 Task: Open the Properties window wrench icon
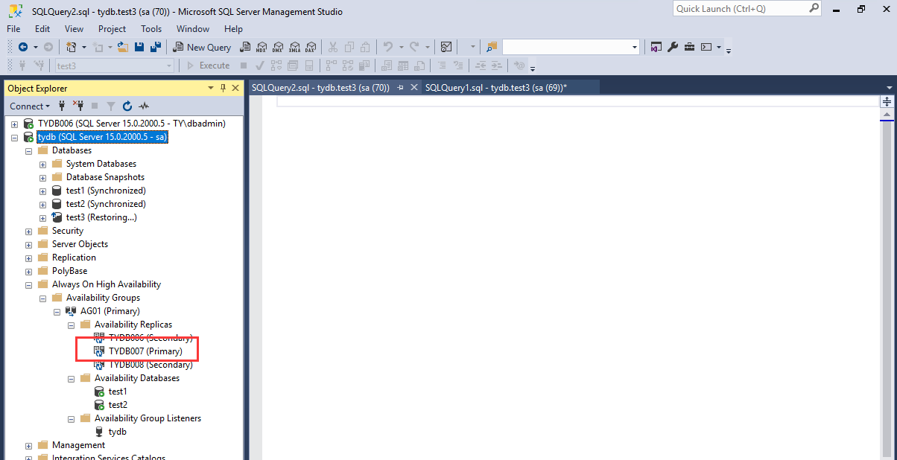(673, 47)
